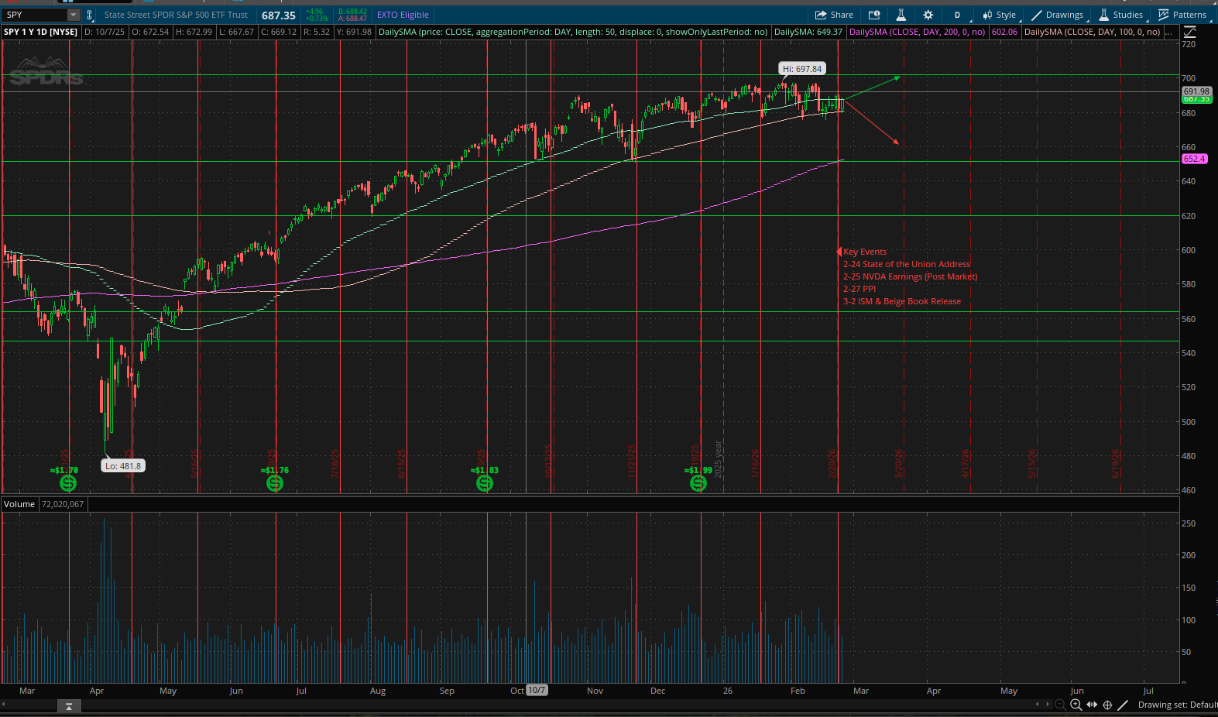
Task: Click the 2-25 NVDA Earnings note line
Action: coord(911,276)
